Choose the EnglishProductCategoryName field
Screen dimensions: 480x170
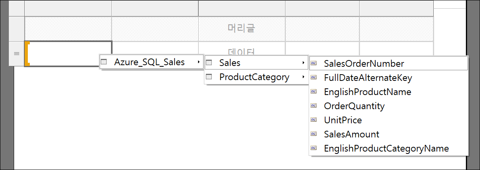pos(388,148)
